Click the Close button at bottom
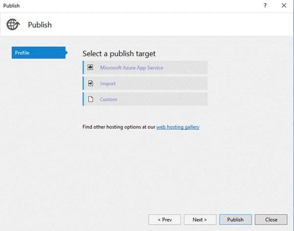Viewport: 294px width, 231px height. click(271, 220)
